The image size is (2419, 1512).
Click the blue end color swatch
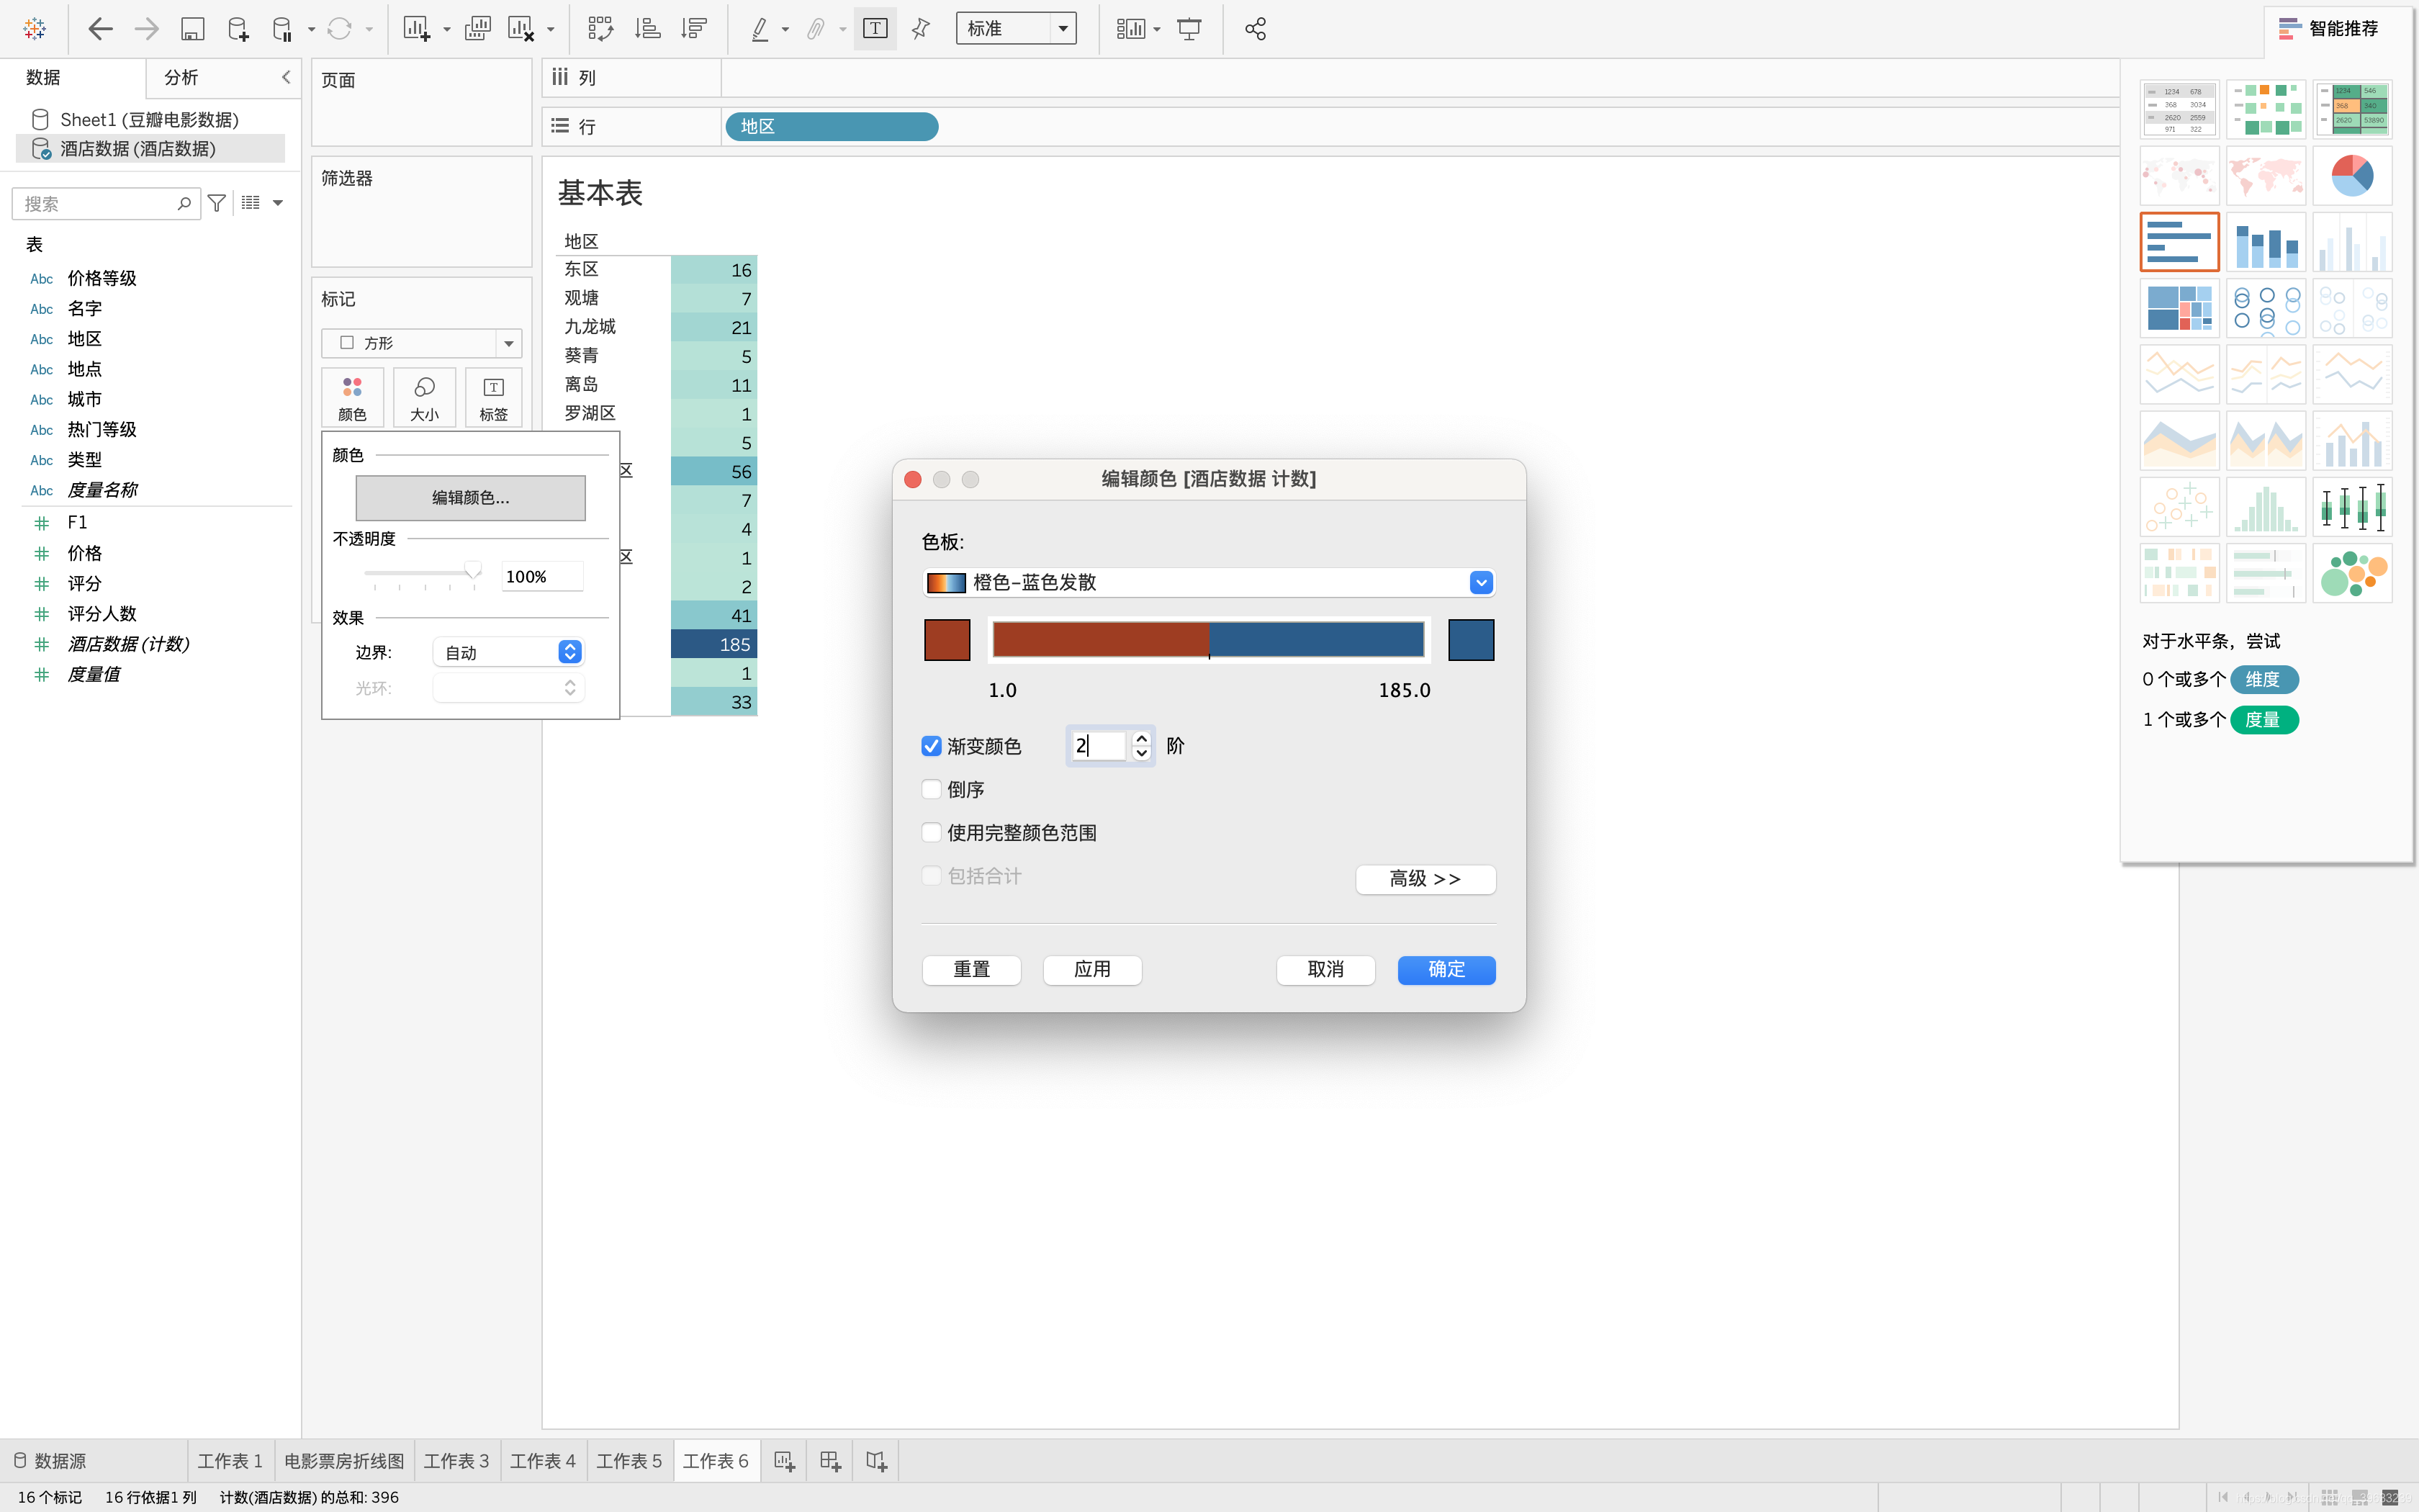1470,640
